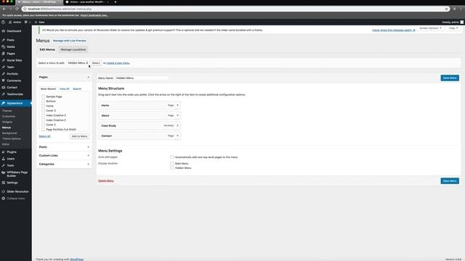The image size is (465, 261).
Task: Open Media via its sidebar icon
Action: point(3,46)
